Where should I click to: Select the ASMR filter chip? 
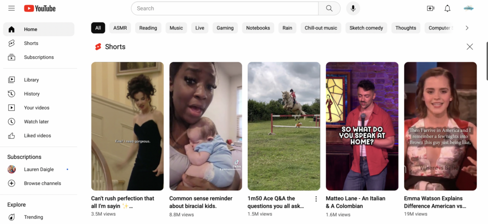click(x=120, y=28)
